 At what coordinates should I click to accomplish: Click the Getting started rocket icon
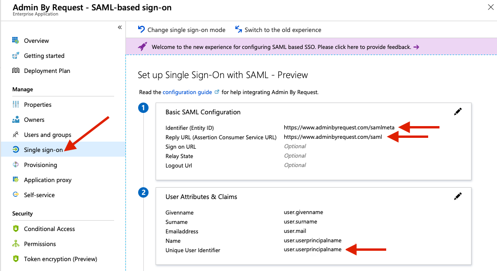(x=16, y=56)
